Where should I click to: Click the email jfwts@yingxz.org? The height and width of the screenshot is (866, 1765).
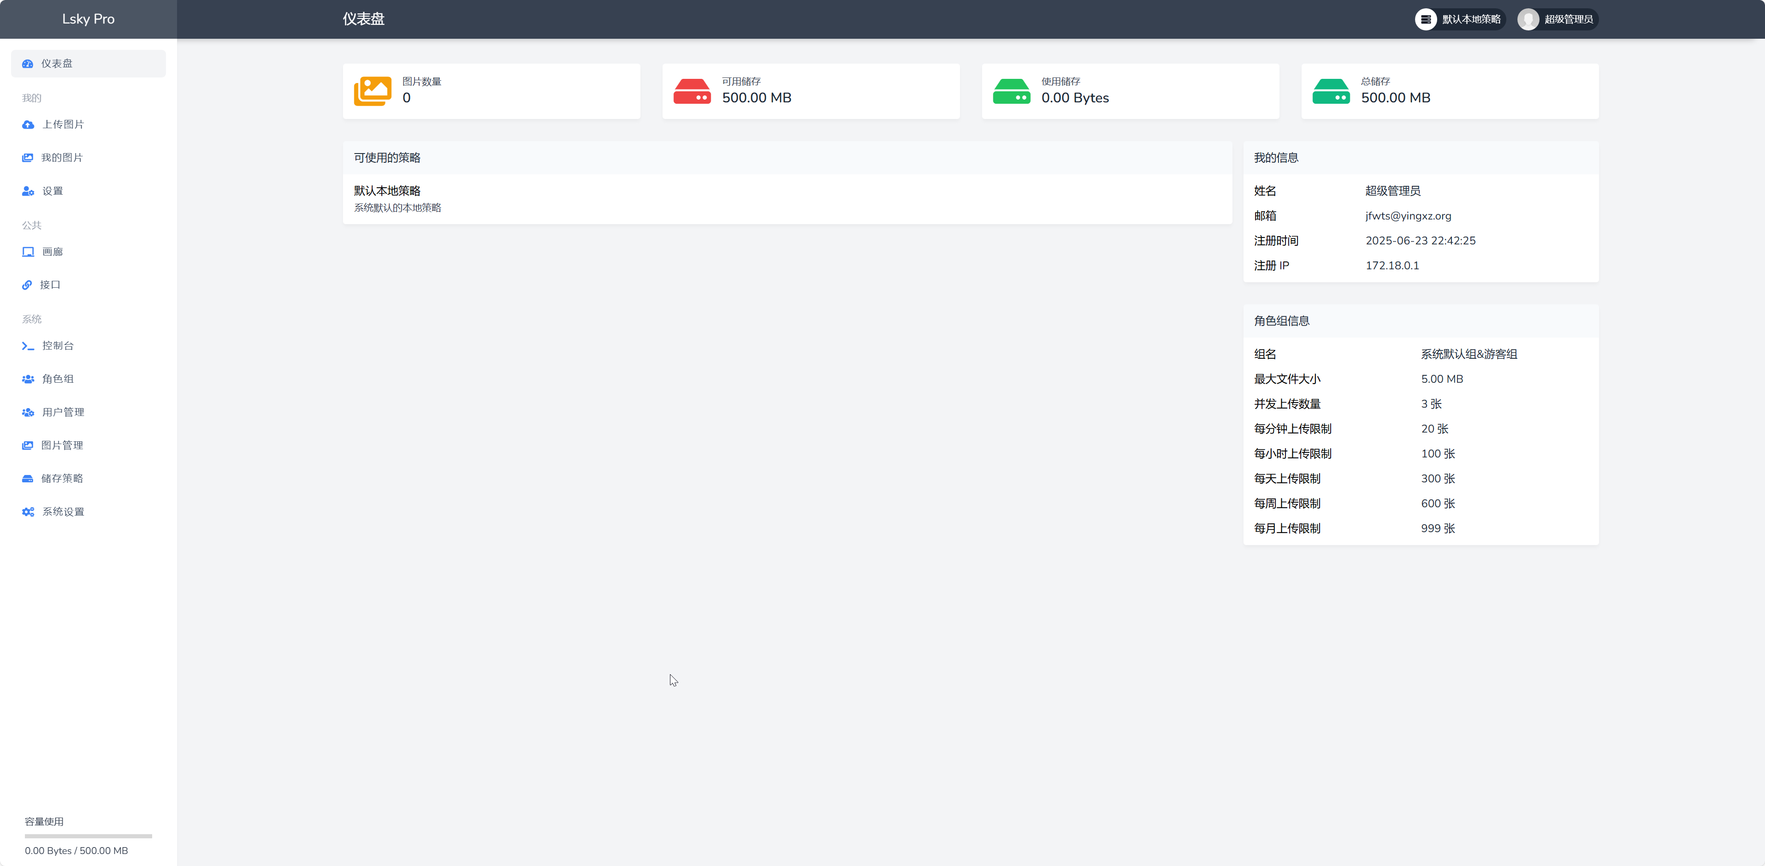[x=1408, y=216]
